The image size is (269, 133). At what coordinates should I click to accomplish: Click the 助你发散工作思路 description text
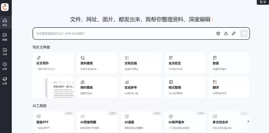(90, 128)
